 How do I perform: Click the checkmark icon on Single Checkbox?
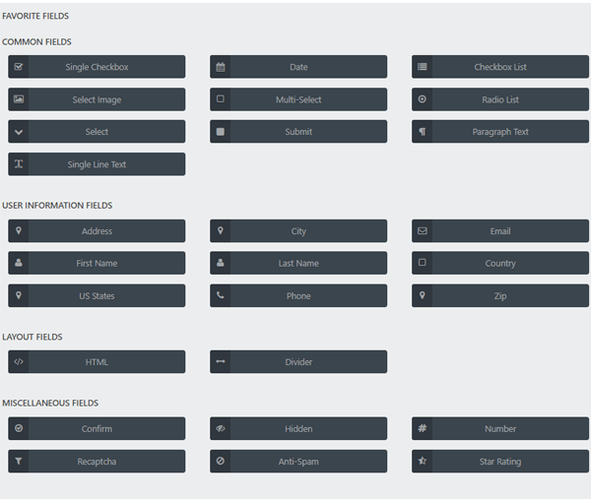(x=19, y=67)
